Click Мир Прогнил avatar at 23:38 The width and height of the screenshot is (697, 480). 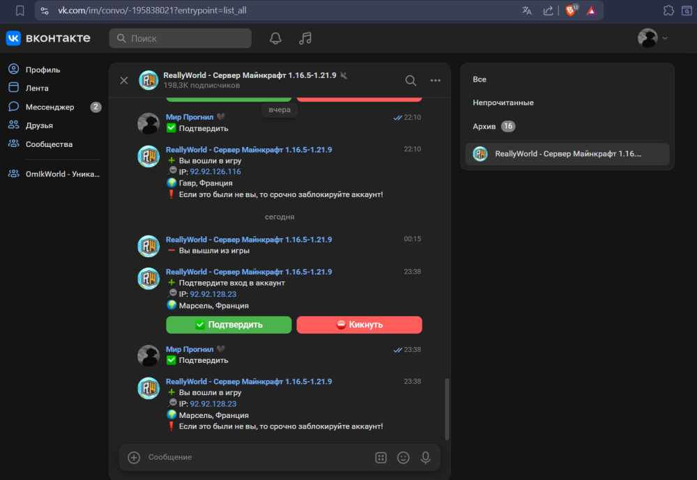[x=148, y=355]
